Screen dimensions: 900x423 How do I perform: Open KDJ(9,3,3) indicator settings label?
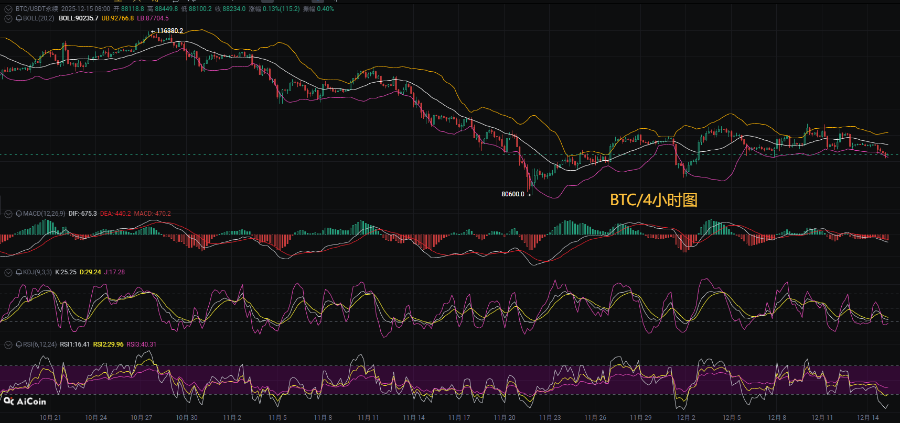pos(37,272)
